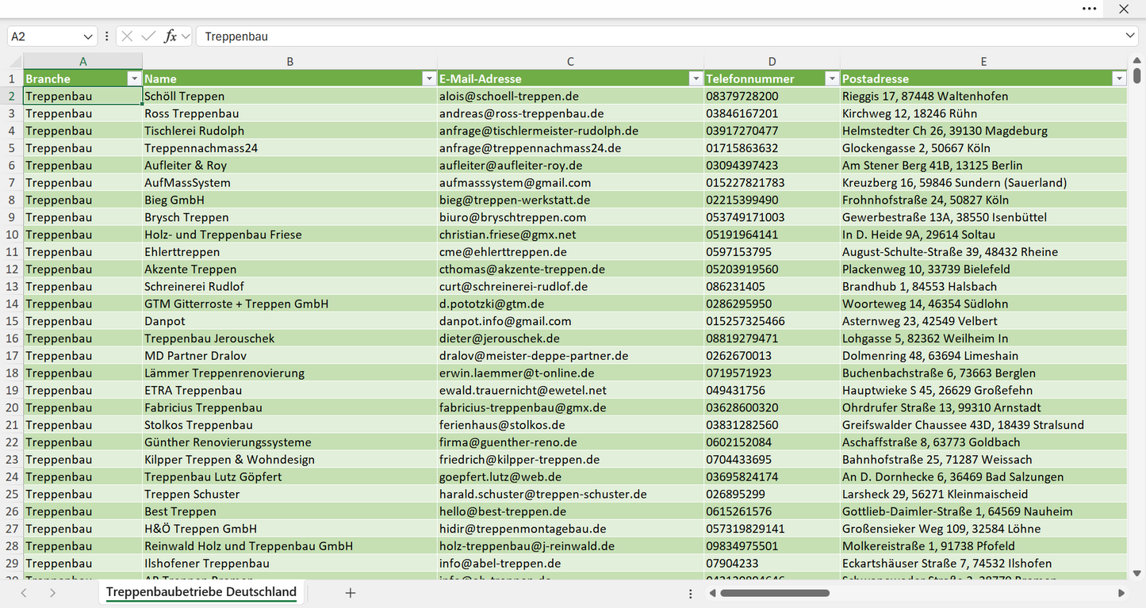The image size is (1146, 608).
Task: Click the sheet tab bar options dots
Action: pyautogui.click(x=690, y=593)
